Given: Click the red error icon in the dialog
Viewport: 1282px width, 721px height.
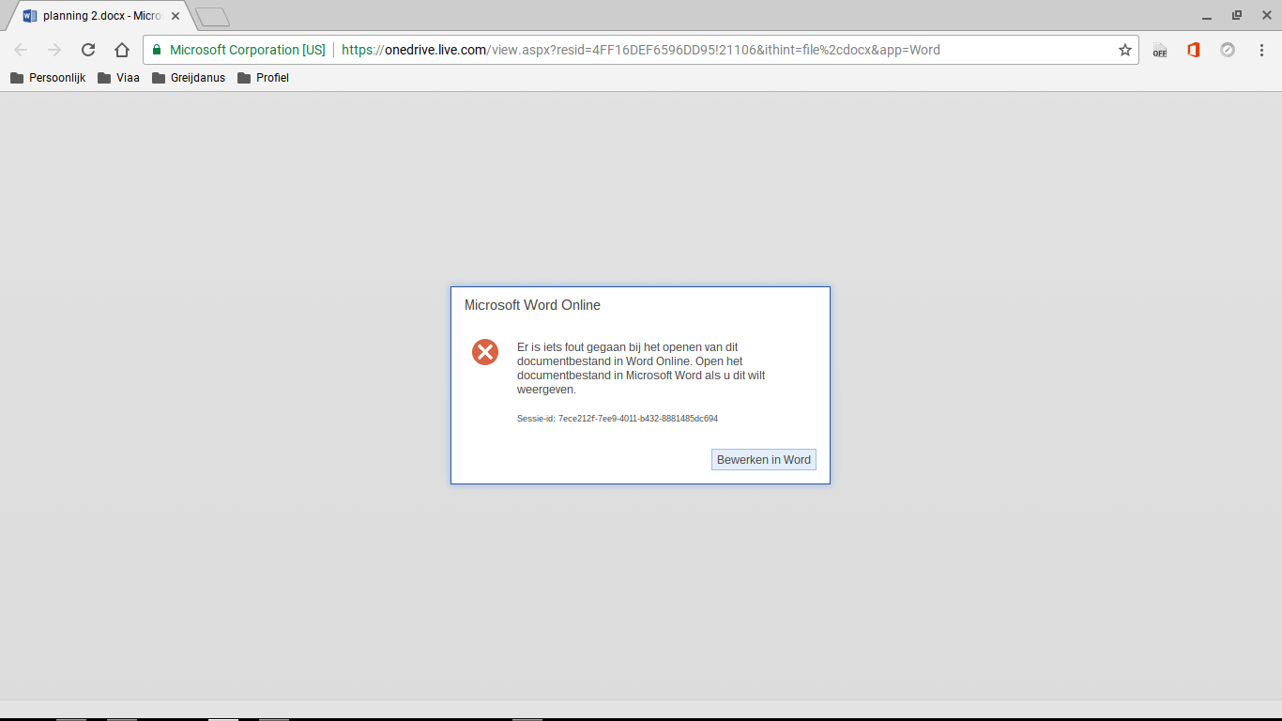Looking at the screenshot, I should (485, 352).
